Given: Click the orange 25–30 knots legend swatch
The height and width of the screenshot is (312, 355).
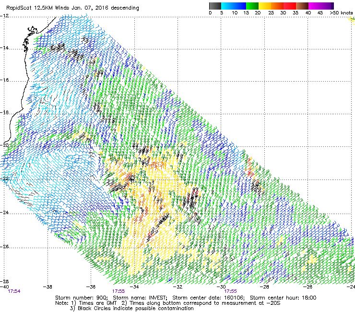Looking at the screenshot, I should click(277, 6).
